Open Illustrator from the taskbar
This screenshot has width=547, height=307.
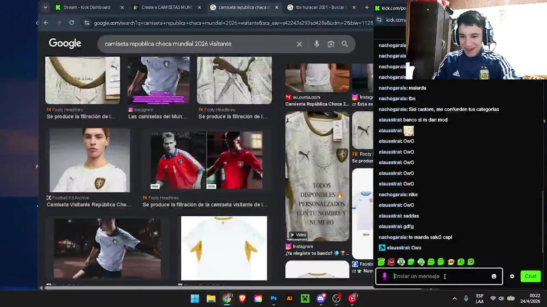tap(289, 298)
